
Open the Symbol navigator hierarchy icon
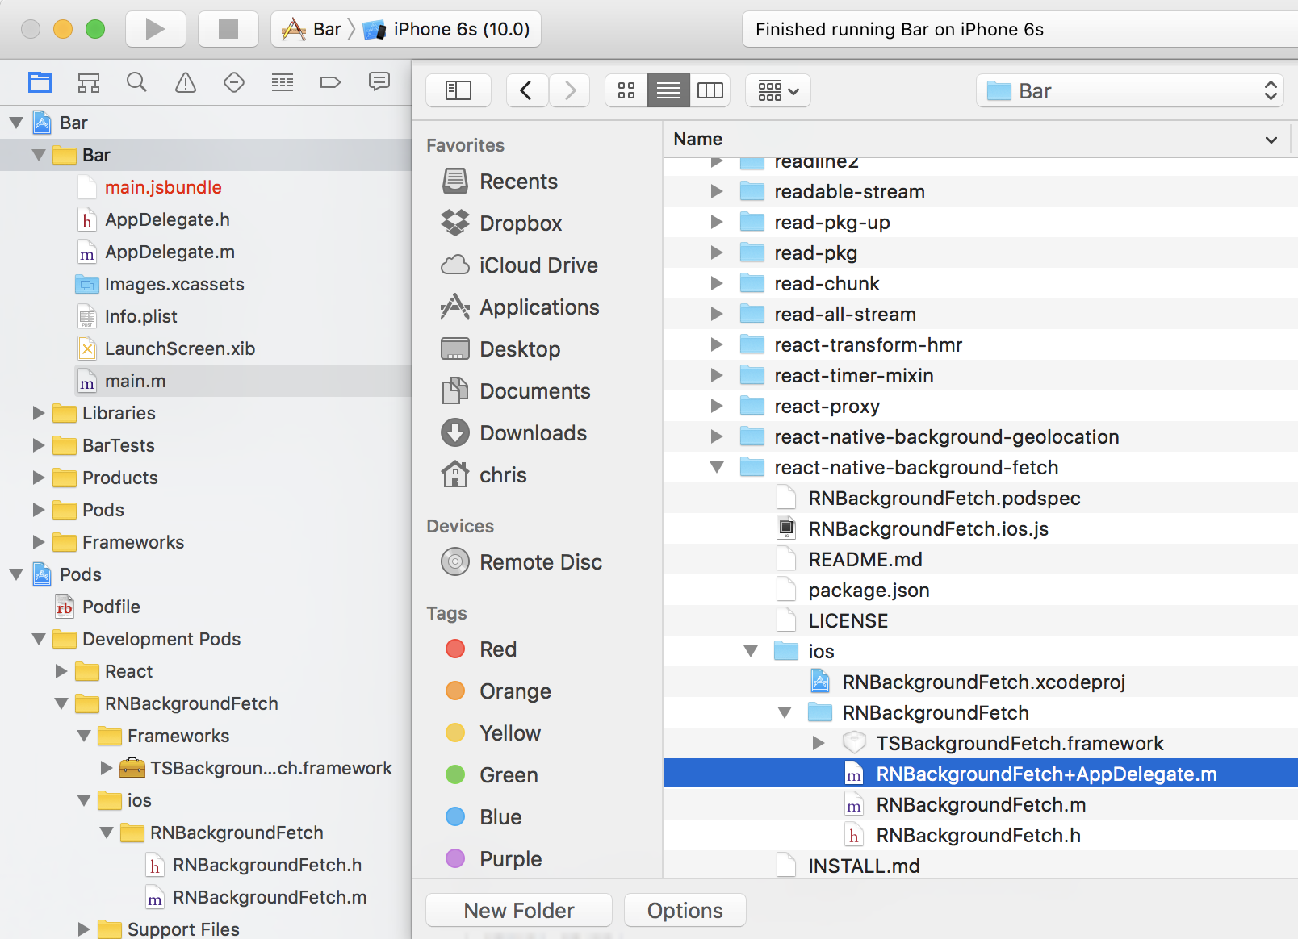click(89, 82)
